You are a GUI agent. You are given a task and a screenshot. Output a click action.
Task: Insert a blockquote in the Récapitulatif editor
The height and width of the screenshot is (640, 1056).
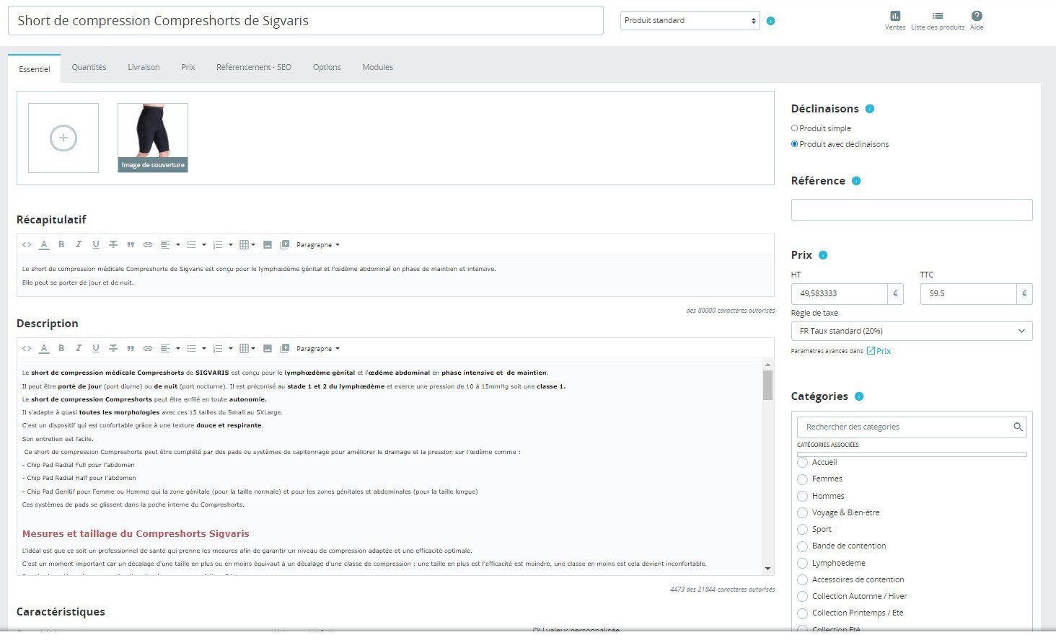(131, 244)
